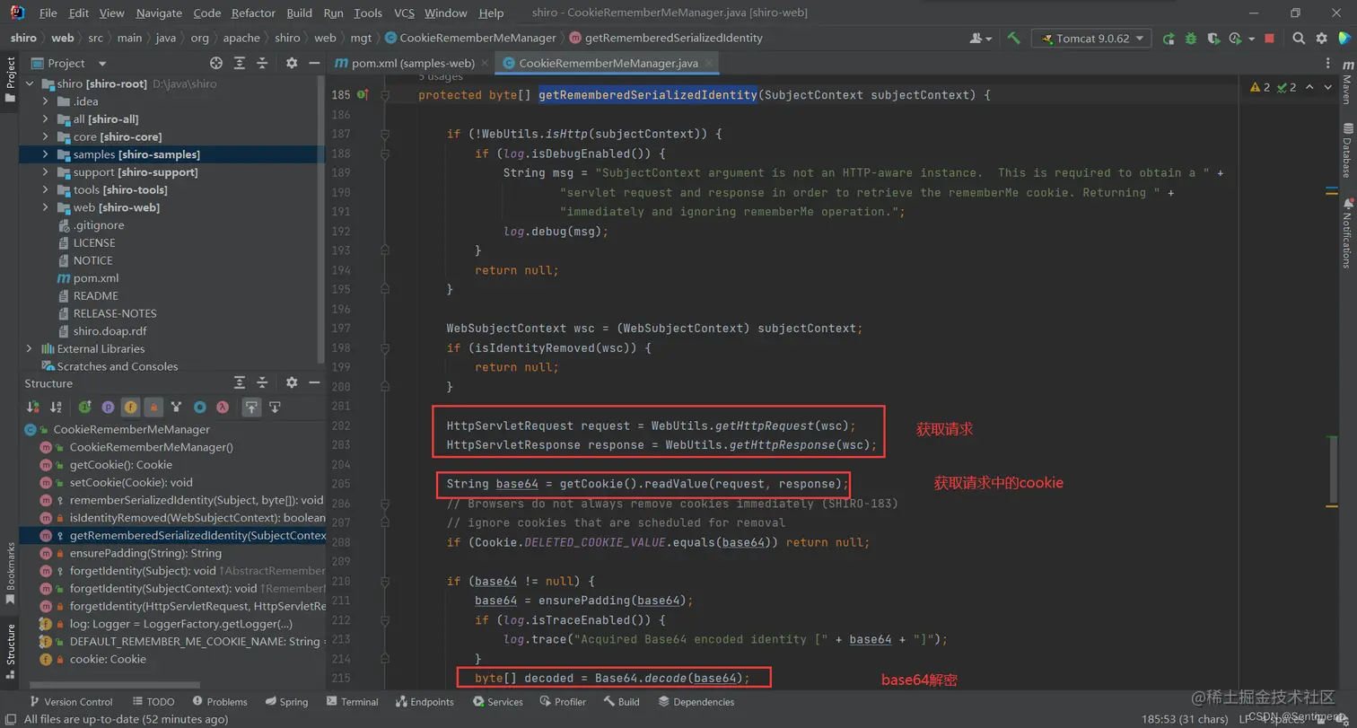Click the recent tabs three-dot menu
1357x728 pixels.
[x=1329, y=63]
